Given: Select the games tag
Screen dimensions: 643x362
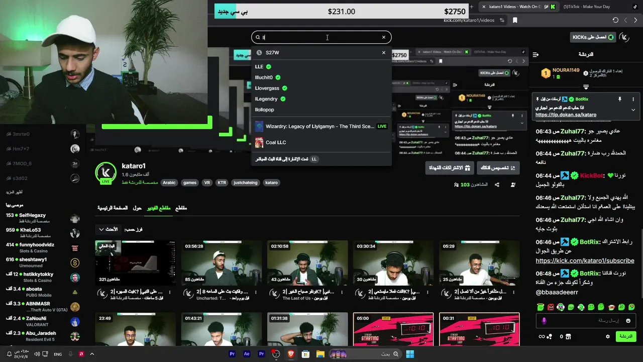Looking at the screenshot, I should (190, 183).
